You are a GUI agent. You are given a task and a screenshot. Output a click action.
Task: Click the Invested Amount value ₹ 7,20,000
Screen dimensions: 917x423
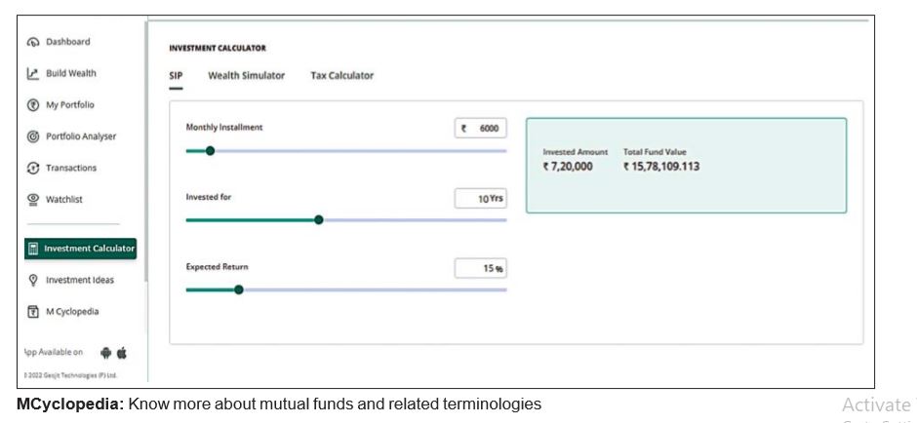(568, 167)
